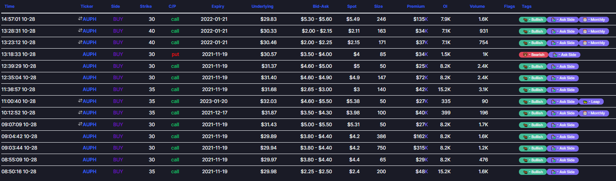Viewport: 616px width, 181px height.
Task: Click the Bullish tag in 14:57:01 row
Action: coord(532,20)
